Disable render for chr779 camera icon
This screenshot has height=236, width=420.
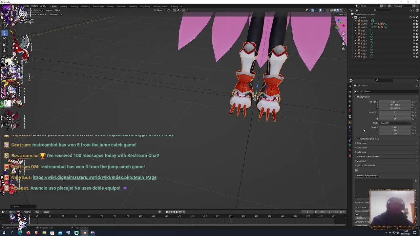[417, 27]
